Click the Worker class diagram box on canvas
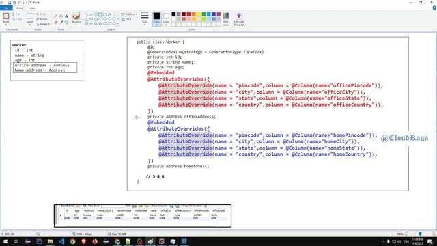437x246 pixels. pos(46,60)
